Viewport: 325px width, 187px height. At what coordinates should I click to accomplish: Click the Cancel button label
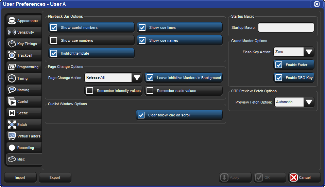305,177
